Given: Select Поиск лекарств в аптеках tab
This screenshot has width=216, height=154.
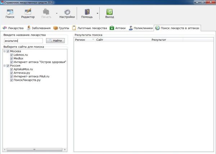Looking at the screenshot, I should [177, 28].
